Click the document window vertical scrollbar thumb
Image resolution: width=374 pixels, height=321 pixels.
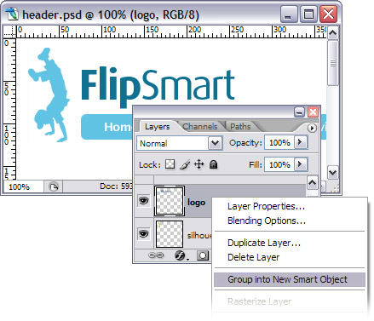pyautogui.click(x=332, y=63)
